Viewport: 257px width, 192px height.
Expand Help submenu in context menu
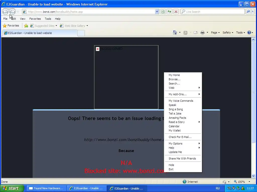tap(183, 148)
